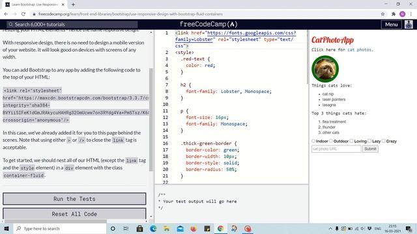The image size is (417, 234).
Task: Open the Mail app from taskbar
Action: click(x=180, y=228)
